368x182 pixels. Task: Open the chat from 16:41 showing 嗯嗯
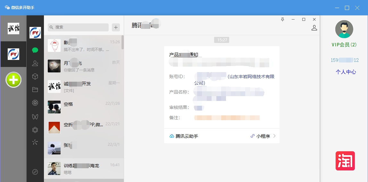tap(84, 169)
